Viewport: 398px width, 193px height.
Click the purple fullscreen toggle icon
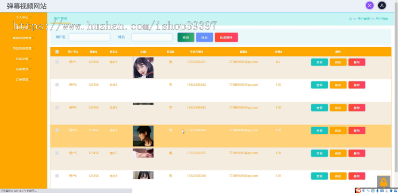coord(369,5)
